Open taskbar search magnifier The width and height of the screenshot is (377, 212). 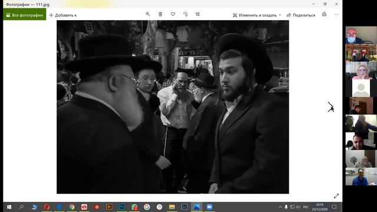pos(21,207)
